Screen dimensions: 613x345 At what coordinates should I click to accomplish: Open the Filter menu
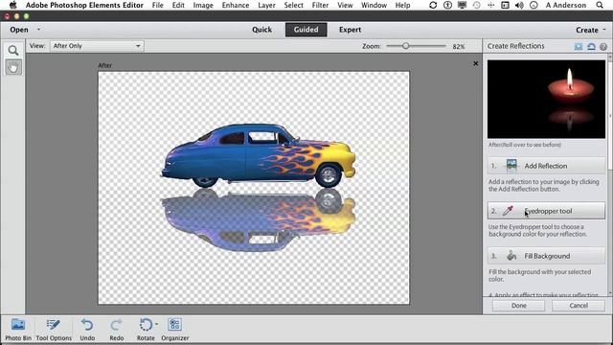[320, 5]
